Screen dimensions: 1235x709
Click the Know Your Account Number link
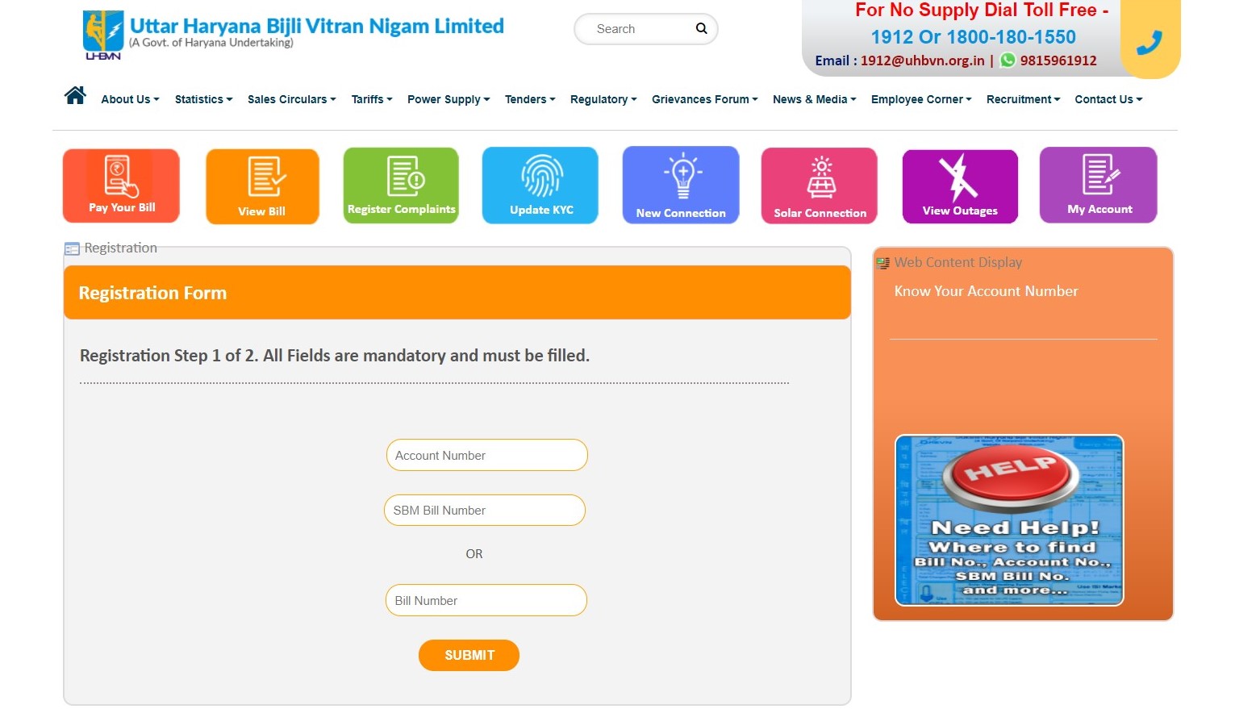(x=986, y=291)
